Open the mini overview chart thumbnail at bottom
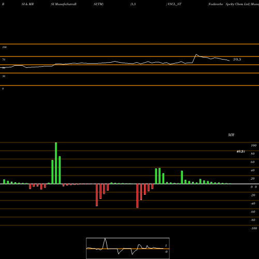 click(x=128, y=248)
